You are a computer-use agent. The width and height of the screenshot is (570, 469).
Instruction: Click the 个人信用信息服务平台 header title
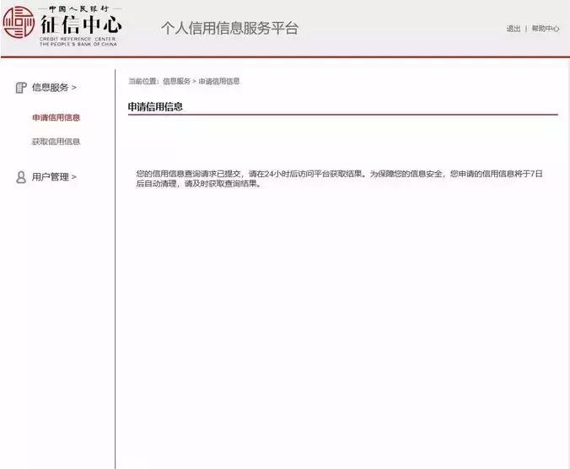229,29
